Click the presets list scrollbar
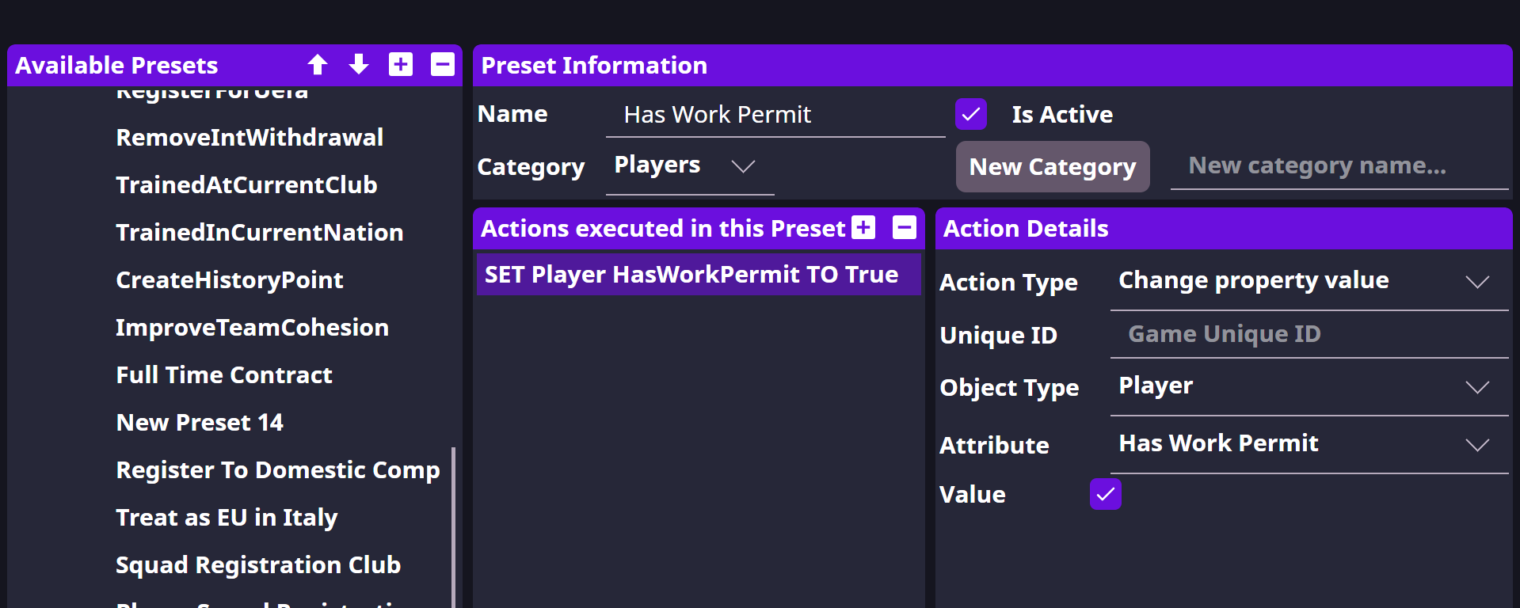This screenshot has height=608, width=1520. pyautogui.click(x=453, y=522)
